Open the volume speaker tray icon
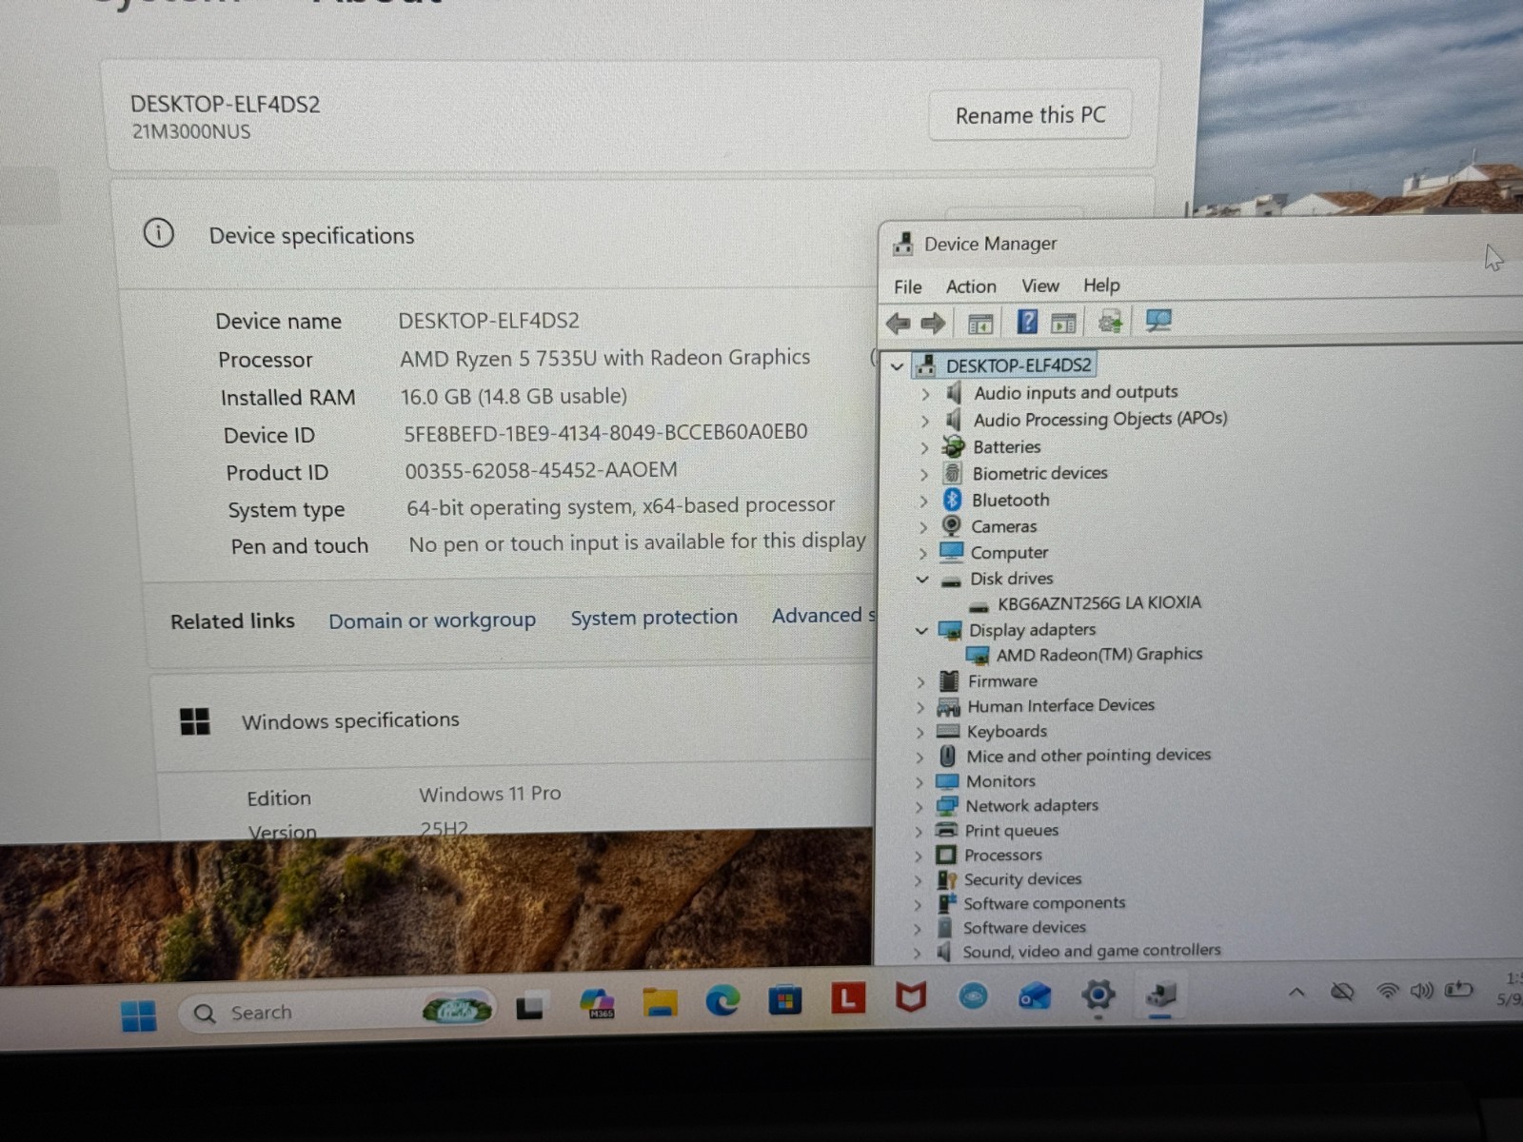The image size is (1523, 1142). pyautogui.click(x=1421, y=992)
